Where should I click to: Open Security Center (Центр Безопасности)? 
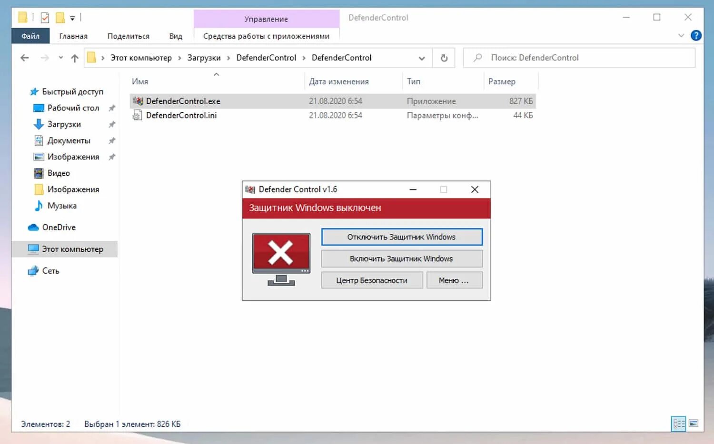(372, 280)
